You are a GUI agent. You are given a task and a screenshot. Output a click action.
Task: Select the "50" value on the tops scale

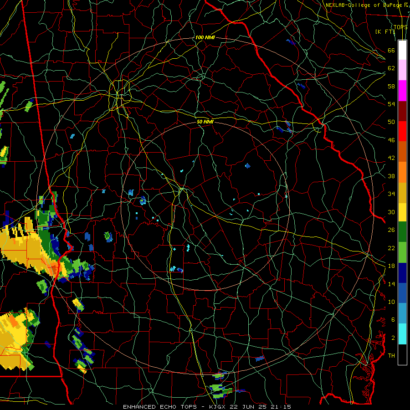coord(391,122)
